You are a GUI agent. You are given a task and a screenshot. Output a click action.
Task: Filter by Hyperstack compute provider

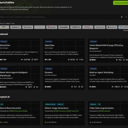tap(52, 27)
